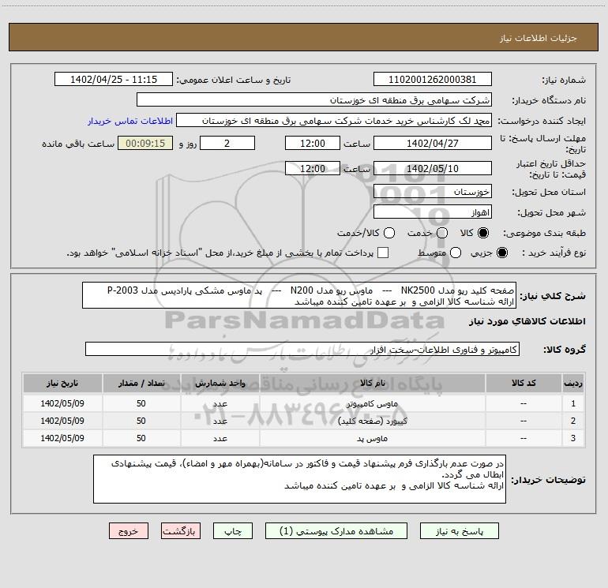The height and width of the screenshot is (588, 608).
Task: Click unit عدد in ماوس پد row
Action: (x=220, y=438)
